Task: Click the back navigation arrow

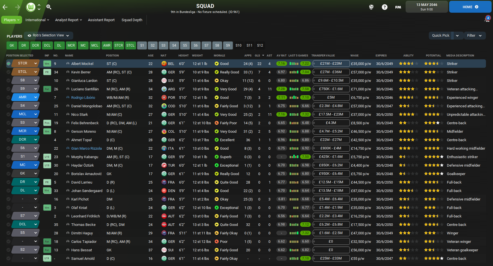Action: [x=5, y=7]
